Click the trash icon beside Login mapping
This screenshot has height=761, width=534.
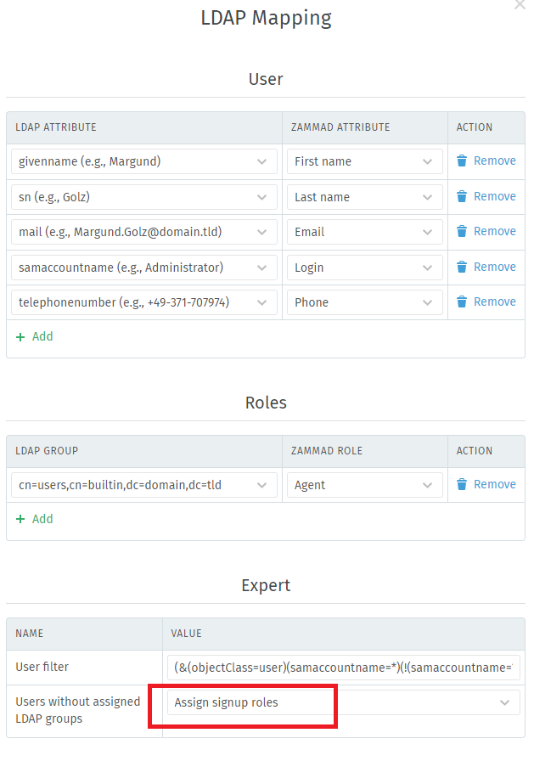[x=462, y=267]
